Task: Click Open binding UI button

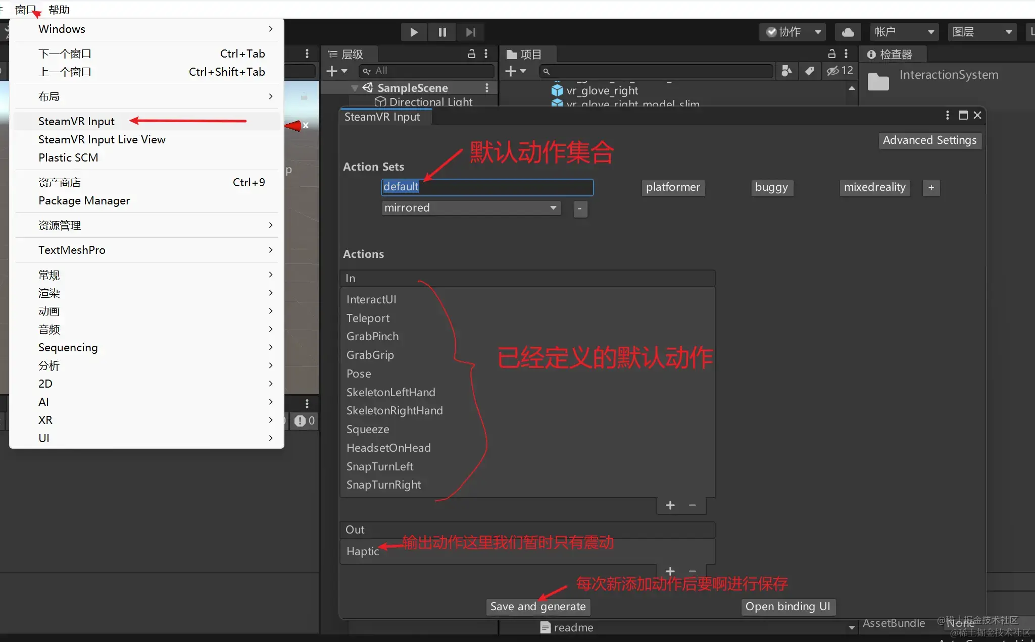Action: [x=787, y=606]
